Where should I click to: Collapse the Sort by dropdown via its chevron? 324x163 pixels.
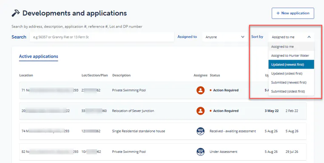309,37
